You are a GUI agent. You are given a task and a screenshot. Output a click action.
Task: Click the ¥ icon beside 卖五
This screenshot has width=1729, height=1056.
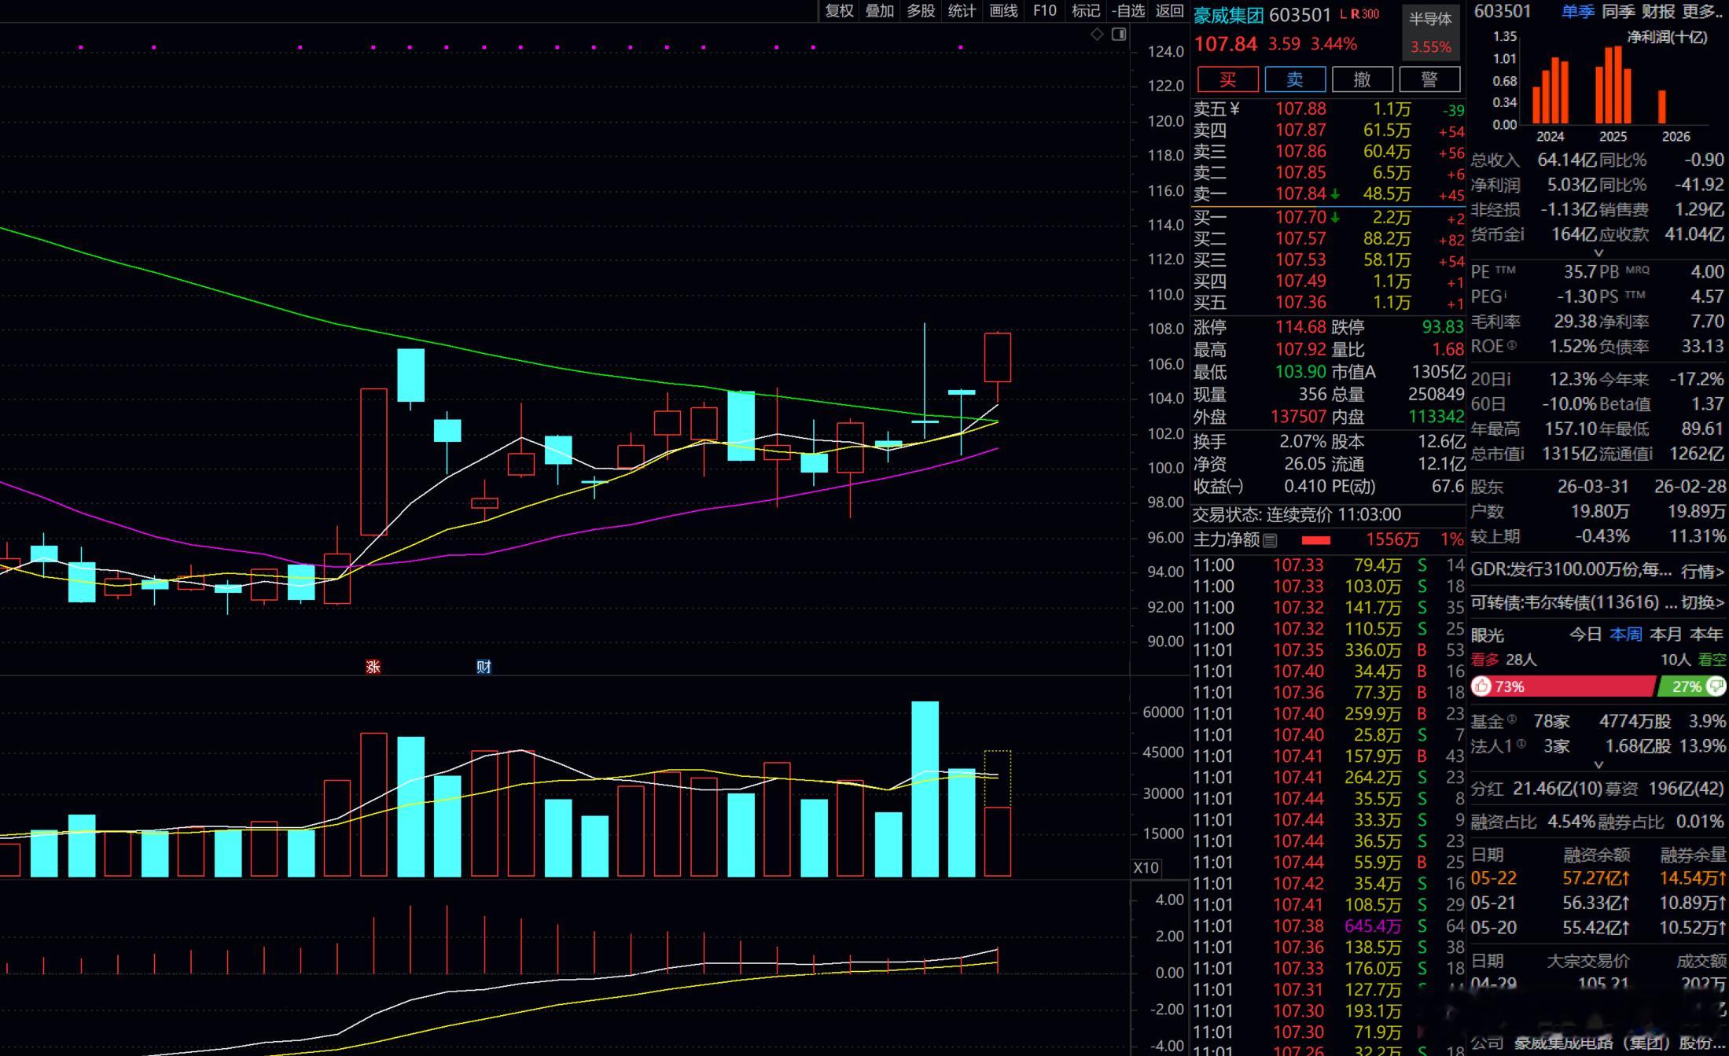pos(1234,109)
